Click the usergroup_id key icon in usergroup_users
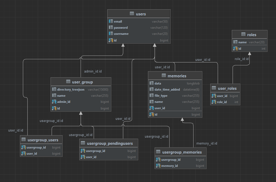 pyautogui.click(x=23, y=147)
